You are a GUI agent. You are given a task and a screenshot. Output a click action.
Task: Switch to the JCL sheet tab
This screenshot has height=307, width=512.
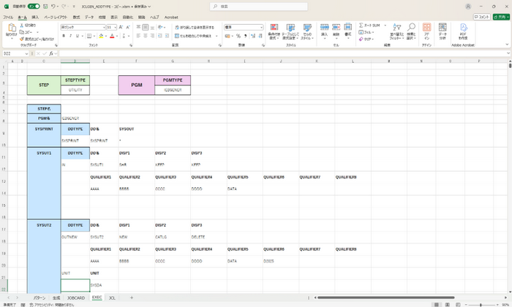point(112,298)
